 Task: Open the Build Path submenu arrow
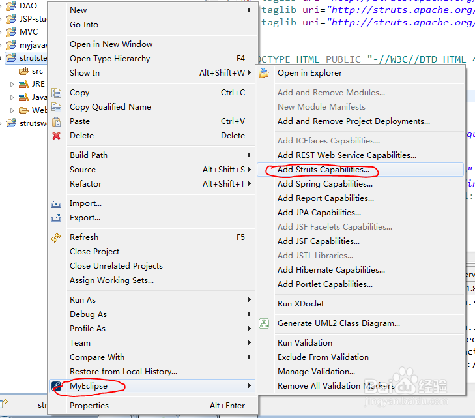coord(250,155)
